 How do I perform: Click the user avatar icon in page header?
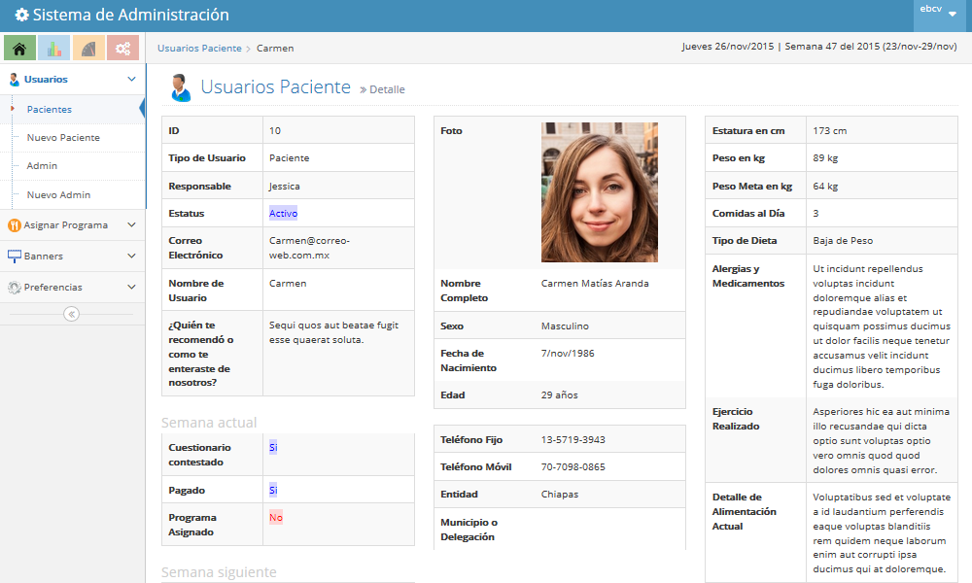coord(180,87)
